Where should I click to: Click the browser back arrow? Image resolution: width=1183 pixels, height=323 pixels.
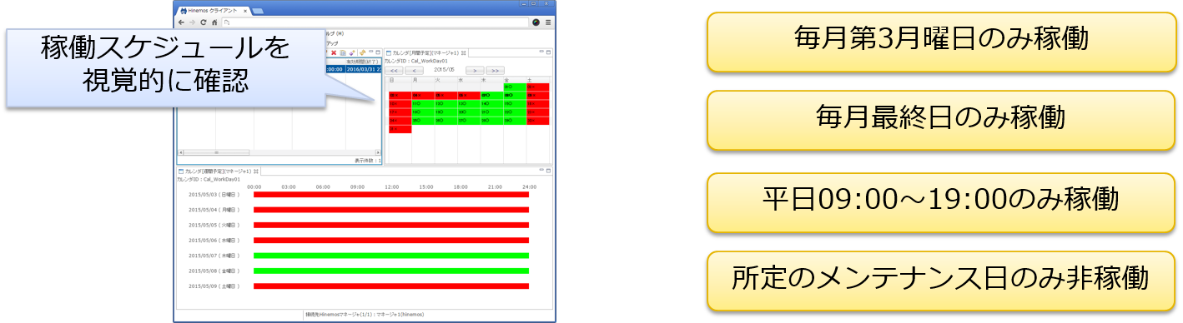(x=181, y=22)
